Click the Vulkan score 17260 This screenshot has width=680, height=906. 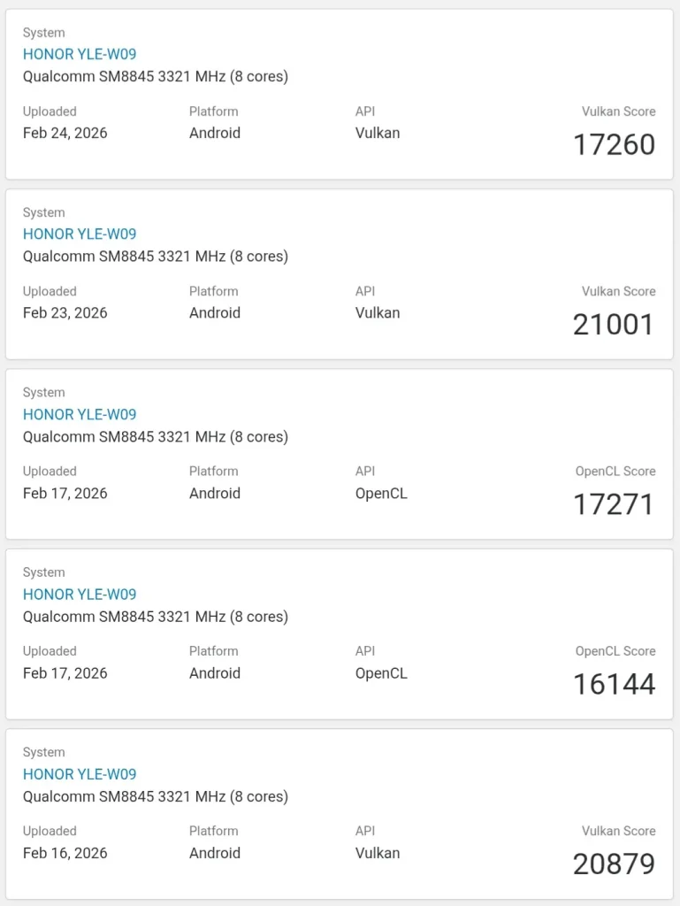614,144
